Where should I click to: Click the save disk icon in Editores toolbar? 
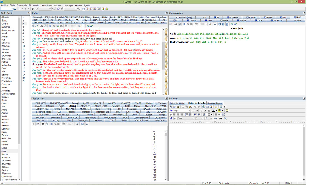point(171,118)
